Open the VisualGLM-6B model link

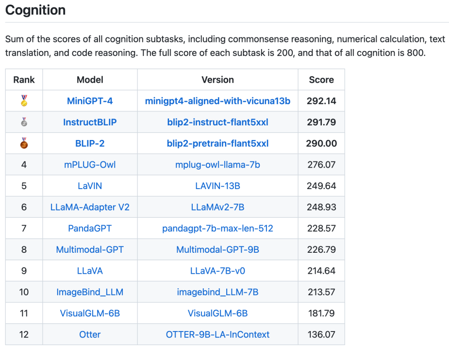(x=89, y=313)
